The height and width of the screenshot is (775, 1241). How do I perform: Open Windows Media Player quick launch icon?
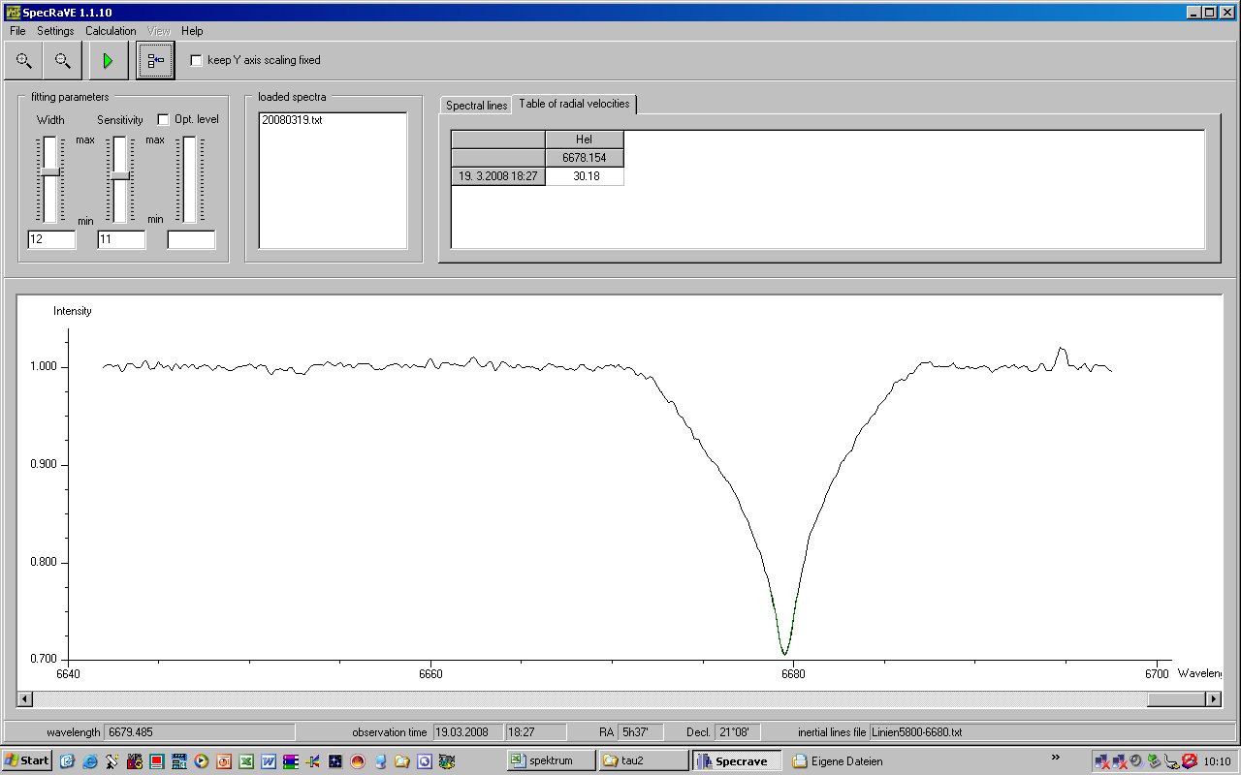pyautogui.click(x=201, y=761)
